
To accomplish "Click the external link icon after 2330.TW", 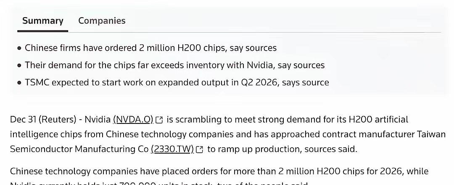I will (x=200, y=149).
